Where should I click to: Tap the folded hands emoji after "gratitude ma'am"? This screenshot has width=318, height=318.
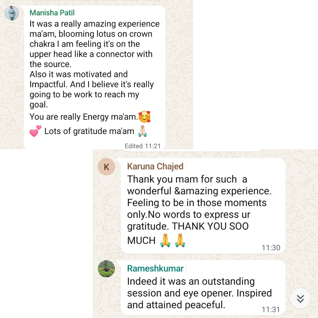pos(143,131)
